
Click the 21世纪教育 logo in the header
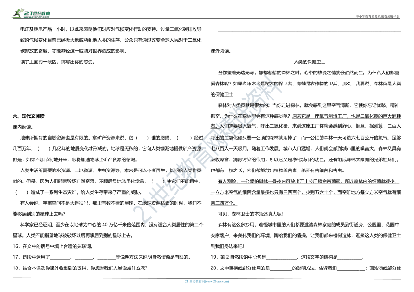(31, 13)
